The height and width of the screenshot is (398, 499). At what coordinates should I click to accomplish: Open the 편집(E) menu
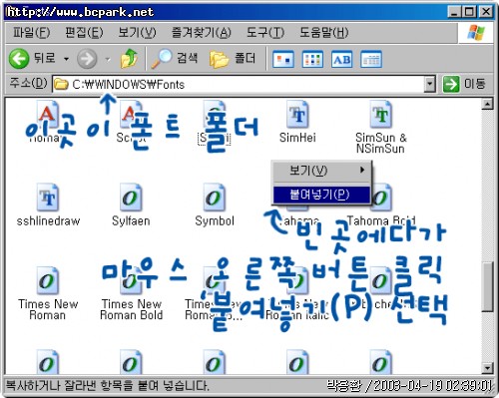click(84, 33)
